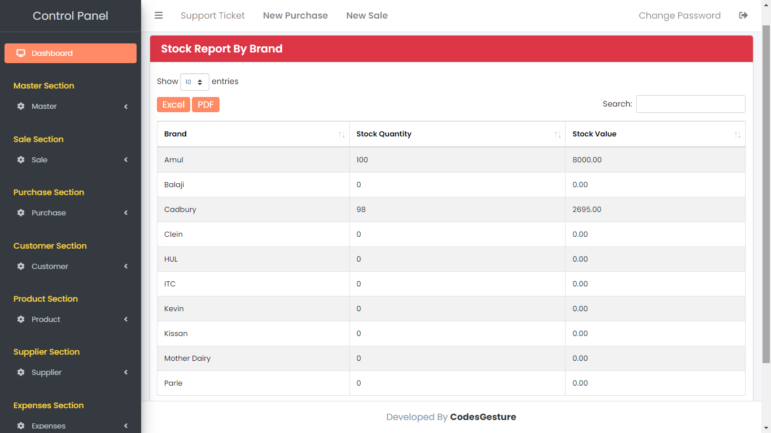The width and height of the screenshot is (771, 433).
Task: Open the Customer sidebar item
Action: tap(71, 266)
